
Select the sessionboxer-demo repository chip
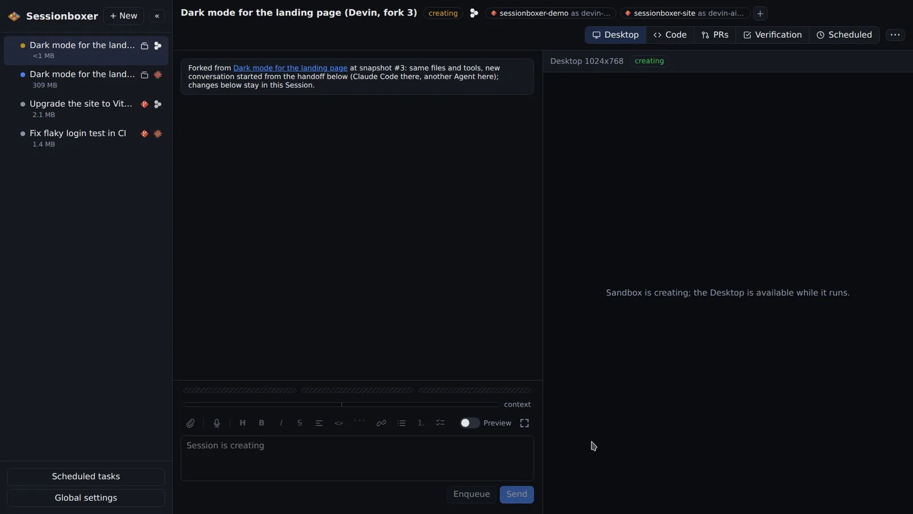(x=551, y=13)
